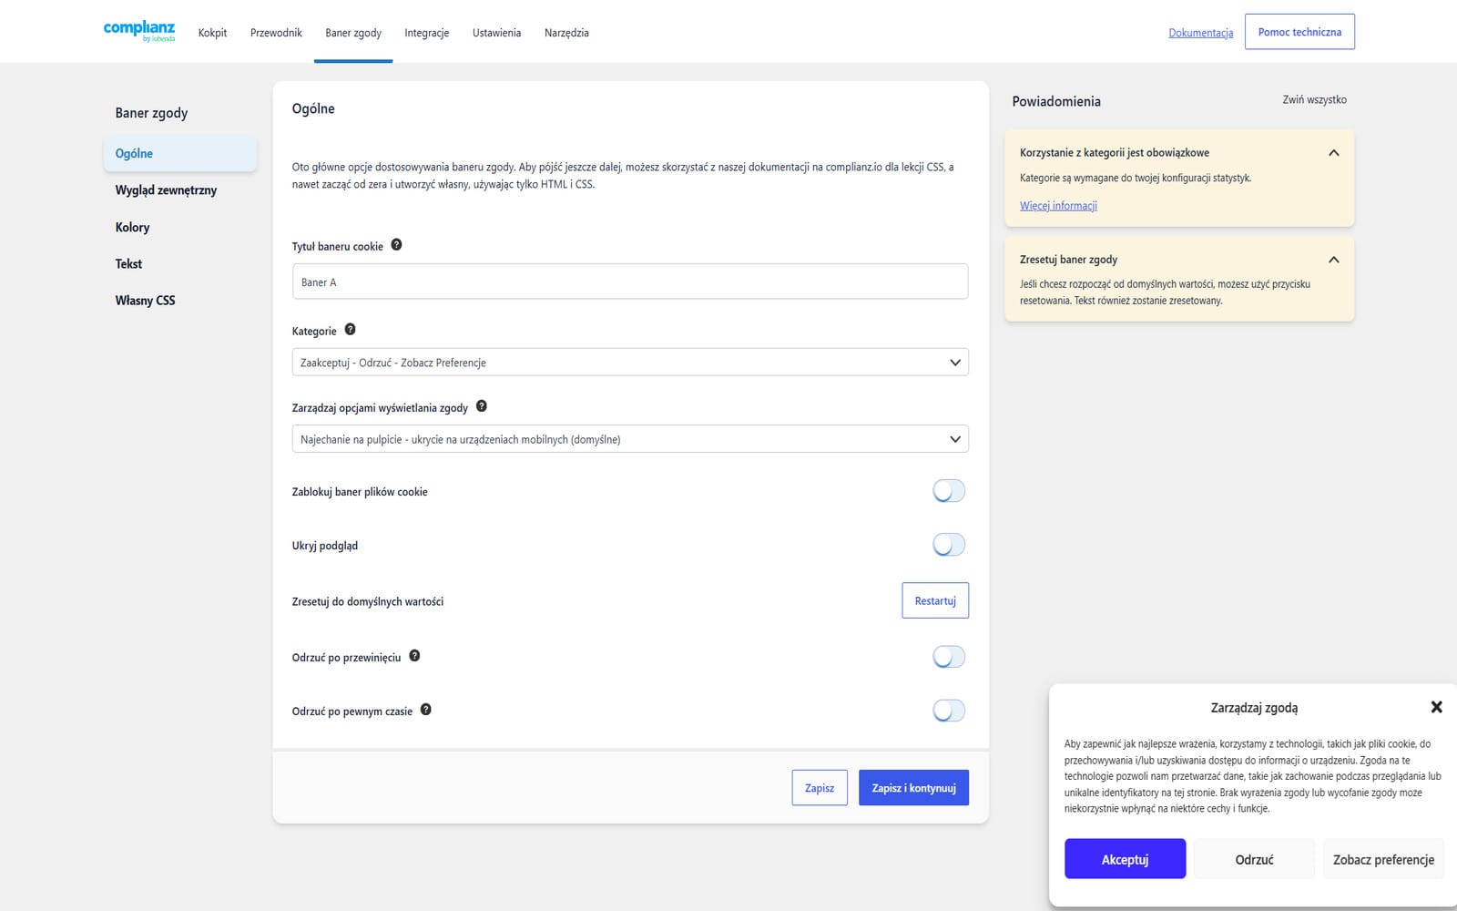
Task: Click Odrzuć in cookie banner
Action: 1254,859
